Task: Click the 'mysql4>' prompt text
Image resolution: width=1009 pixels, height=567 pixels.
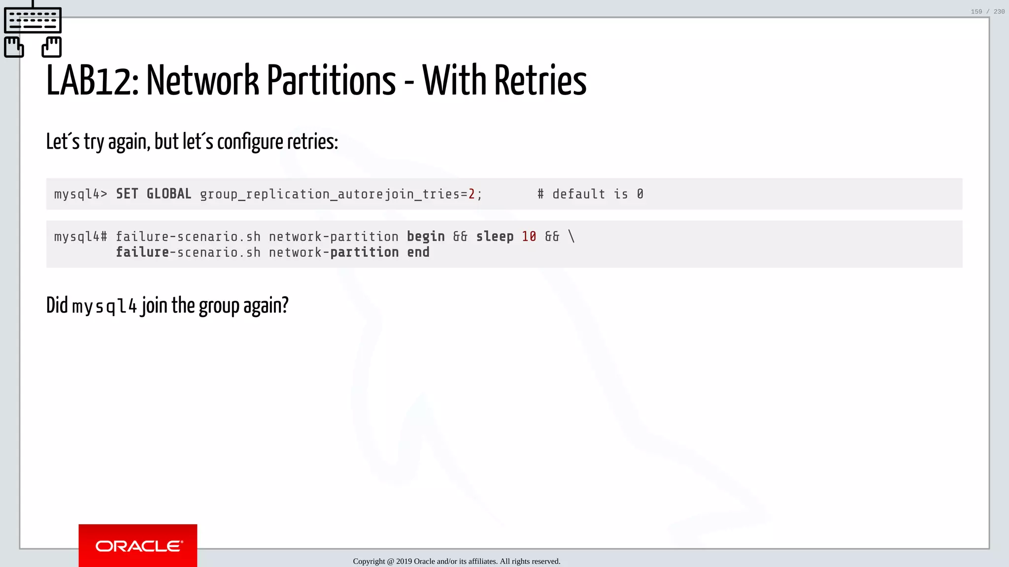Action: [81, 194]
